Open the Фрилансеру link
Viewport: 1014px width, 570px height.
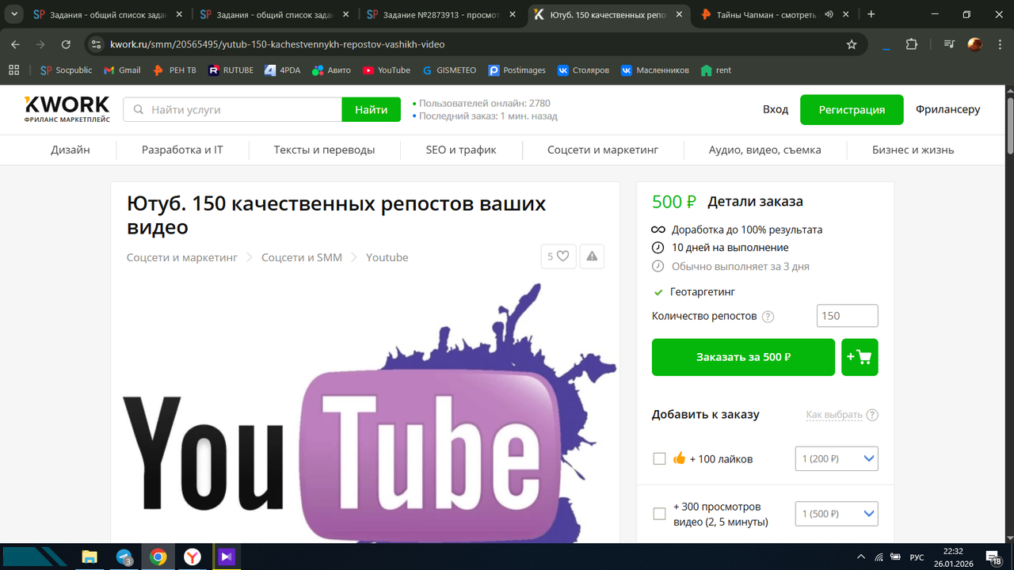click(x=947, y=109)
